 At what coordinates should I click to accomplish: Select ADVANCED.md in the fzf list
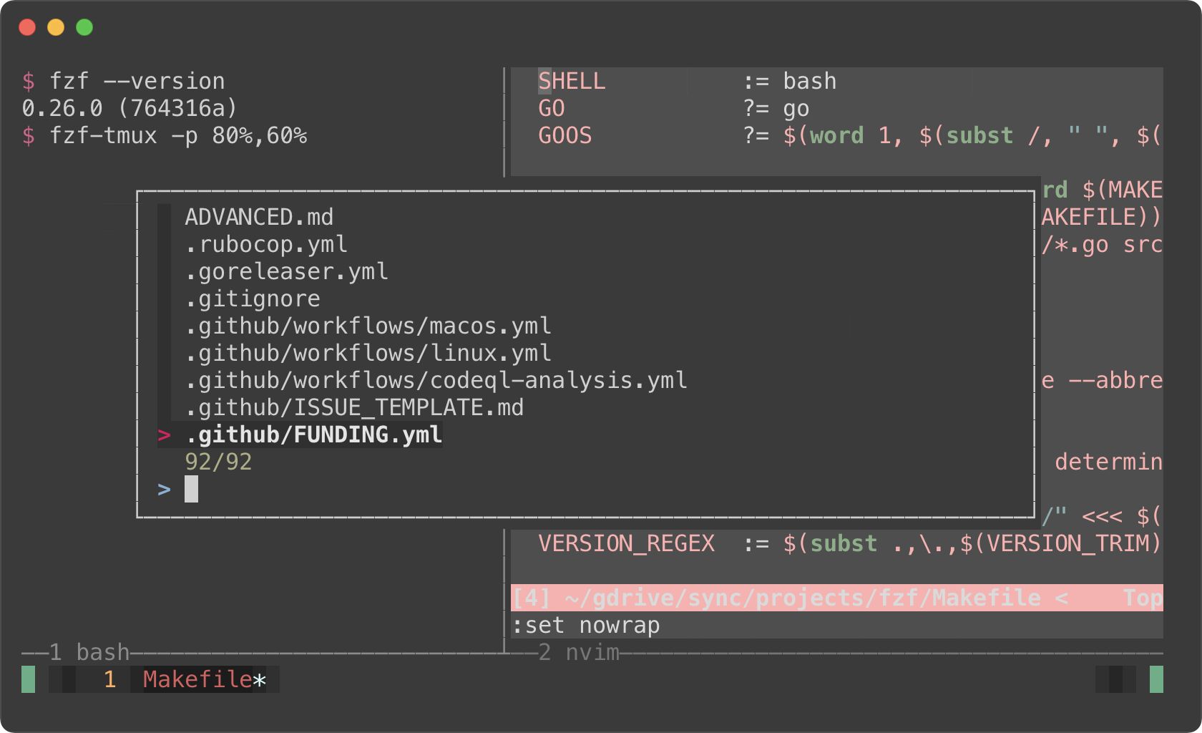coord(259,217)
